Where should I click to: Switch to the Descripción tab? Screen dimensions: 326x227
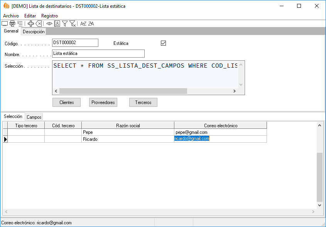34,32
